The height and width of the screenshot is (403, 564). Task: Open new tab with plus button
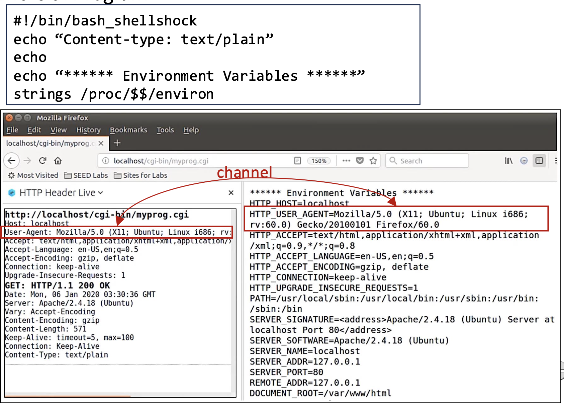(x=117, y=143)
